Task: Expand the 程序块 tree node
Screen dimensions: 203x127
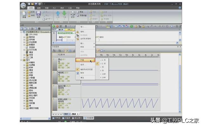Action: (24, 37)
